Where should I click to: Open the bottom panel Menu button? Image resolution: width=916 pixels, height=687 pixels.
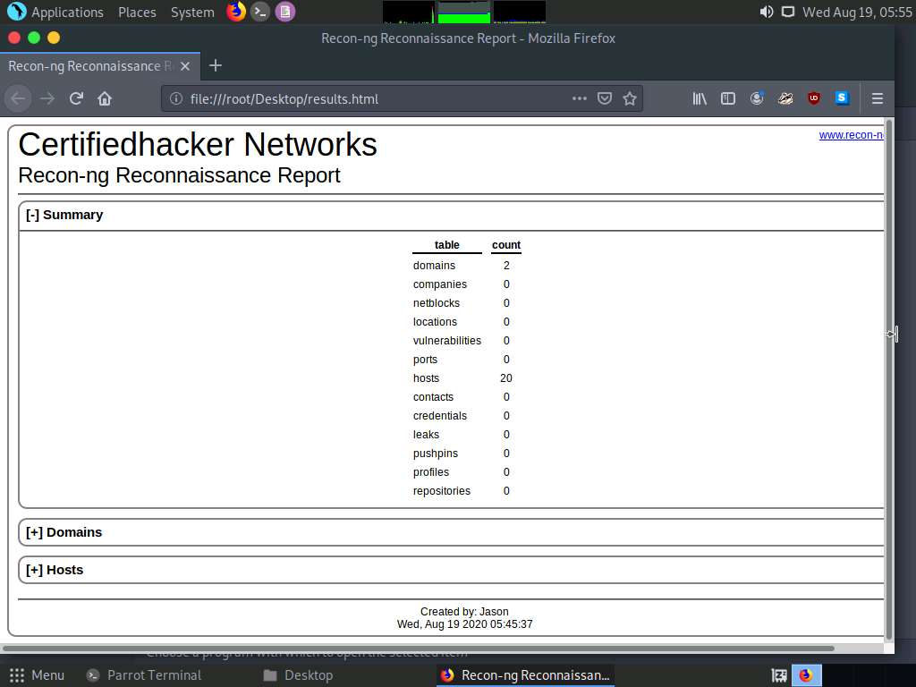(x=37, y=675)
